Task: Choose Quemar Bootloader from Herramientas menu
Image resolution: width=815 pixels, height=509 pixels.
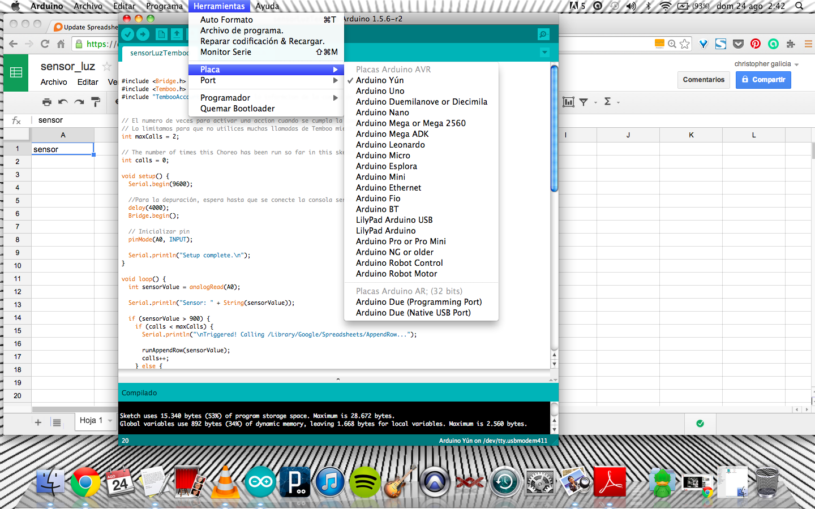Action: (266, 109)
